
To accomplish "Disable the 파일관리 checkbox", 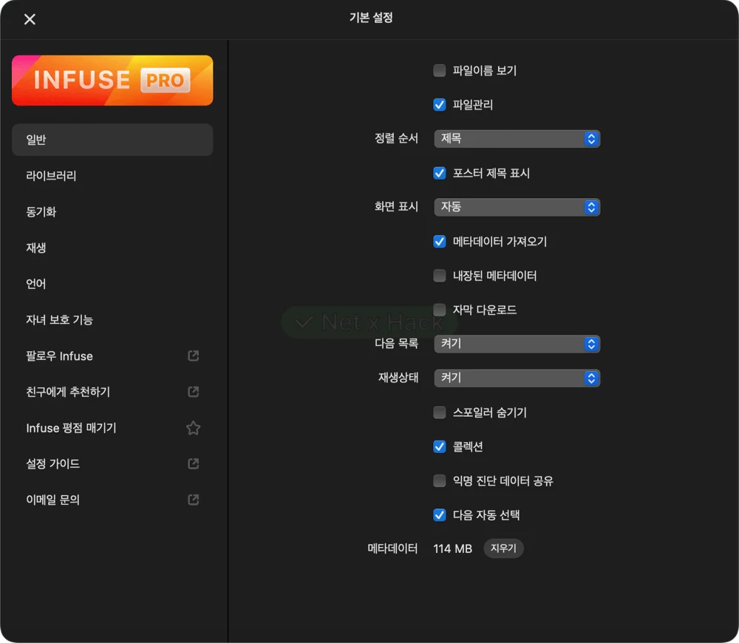I will click(x=439, y=104).
